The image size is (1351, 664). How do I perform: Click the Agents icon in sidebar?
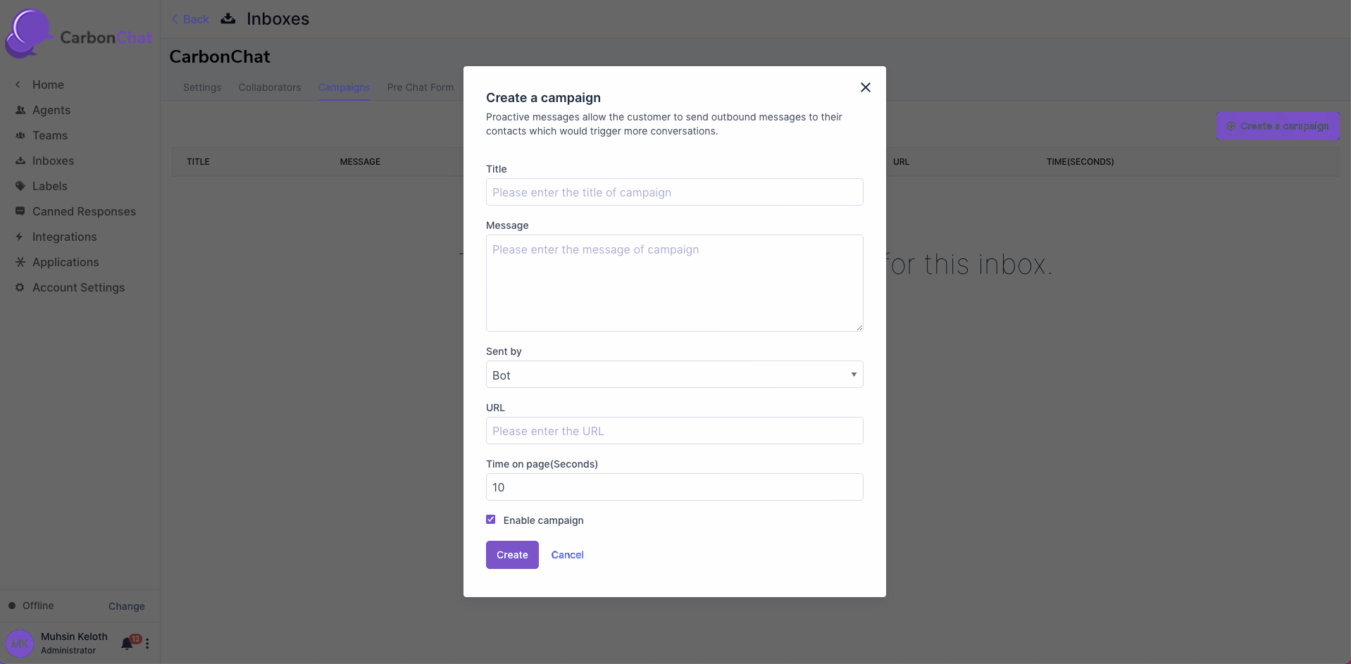point(20,110)
